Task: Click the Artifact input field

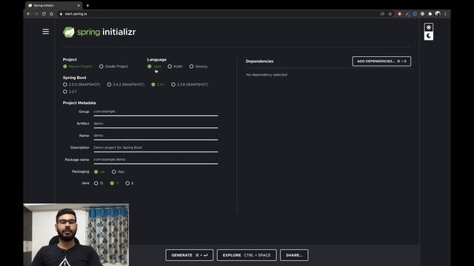Action: (156, 123)
